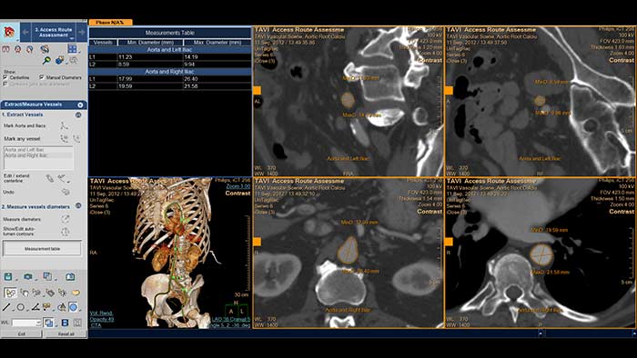Image resolution: width=637 pixels, height=358 pixels.
Task: Select the line measurement tool
Action: click(6, 307)
